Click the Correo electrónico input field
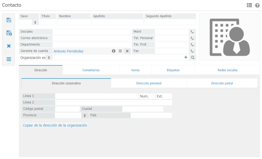This screenshot has height=159, width=262. (x=91, y=38)
